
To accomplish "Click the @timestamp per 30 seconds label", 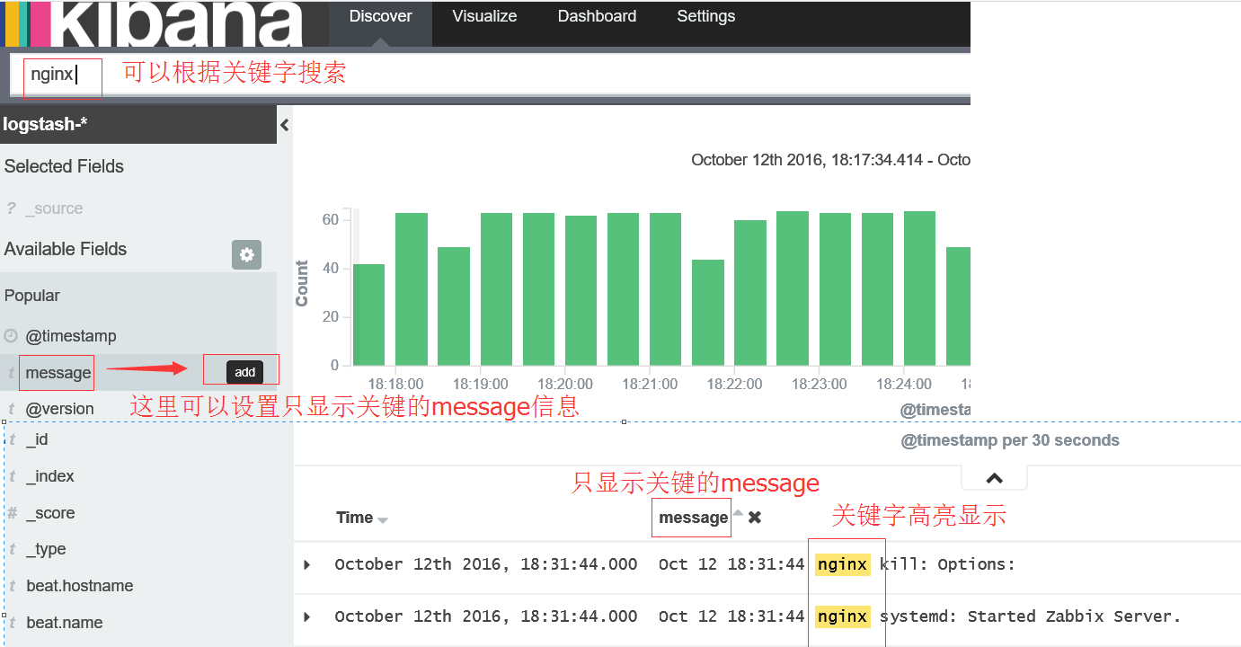I will point(1010,440).
